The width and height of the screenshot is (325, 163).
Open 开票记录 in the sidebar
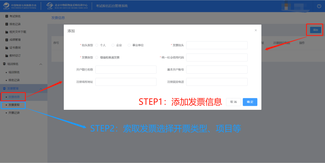pos(14,113)
